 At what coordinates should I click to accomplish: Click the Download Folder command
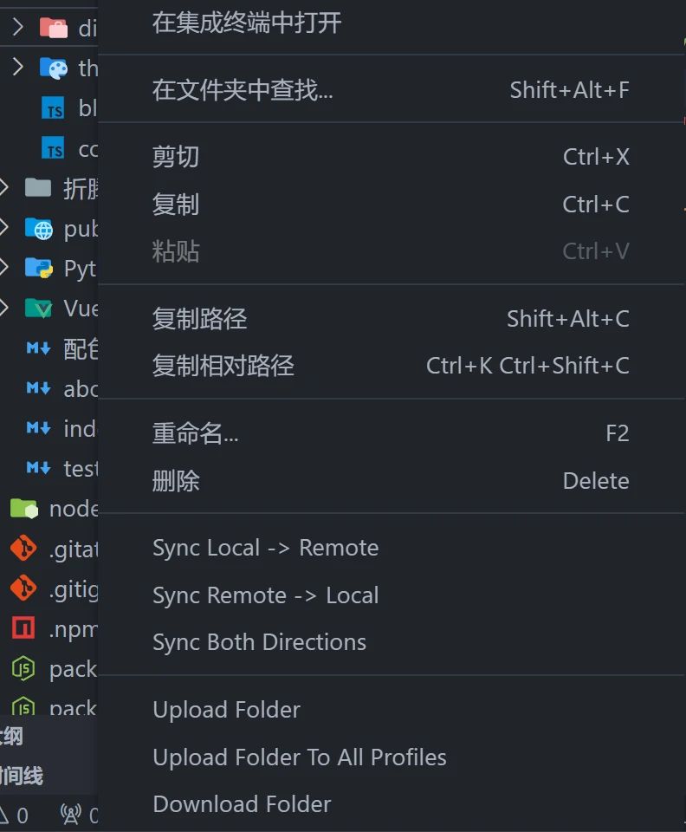coord(242,803)
